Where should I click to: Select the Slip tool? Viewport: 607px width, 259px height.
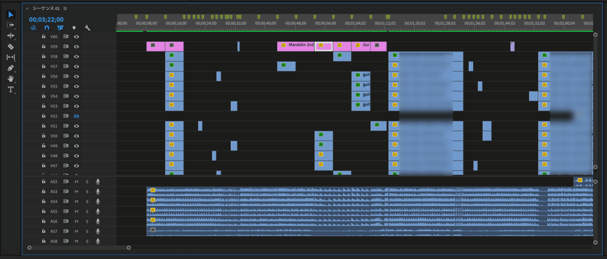(x=10, y=57)
